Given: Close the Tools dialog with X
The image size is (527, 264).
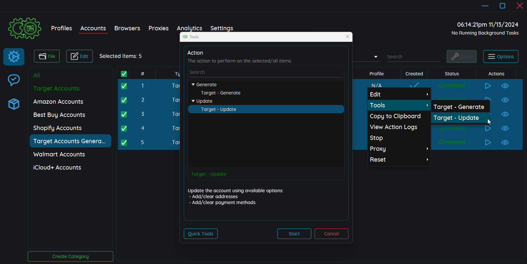Looking at the screenshot, I should click(x=347, y=37).
